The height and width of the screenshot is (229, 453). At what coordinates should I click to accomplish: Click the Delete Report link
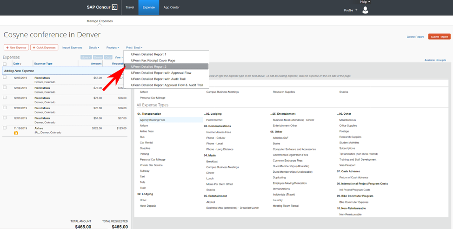[415, 37]
